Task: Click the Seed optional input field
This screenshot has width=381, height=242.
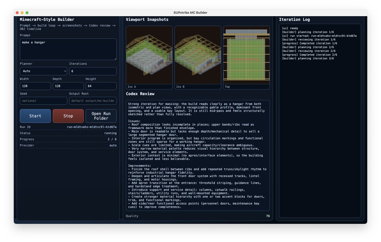Action: [x=43, y=101]
